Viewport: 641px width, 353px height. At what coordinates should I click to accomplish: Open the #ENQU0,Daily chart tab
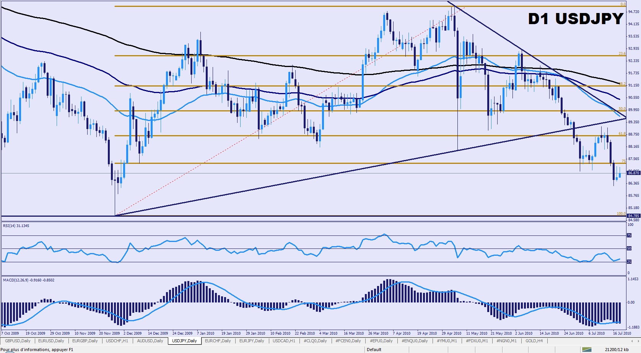tap(415, 341)
